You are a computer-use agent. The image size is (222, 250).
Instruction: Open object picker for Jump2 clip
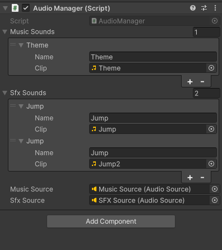tap(211, 164)
